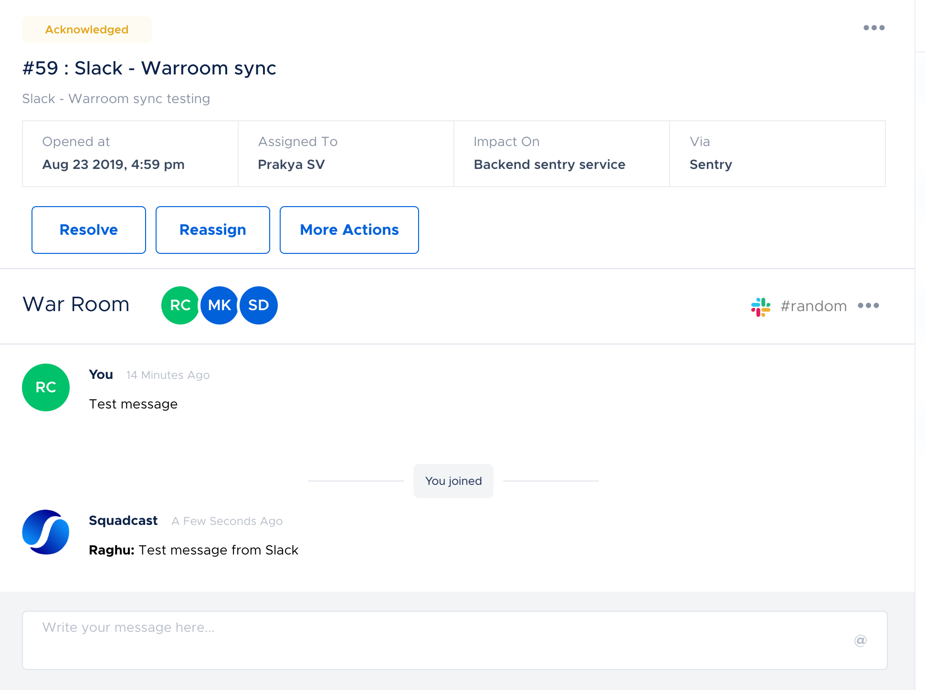Click Backend sentry service under Impact On

pyautogui.click(x=549, y=165)
